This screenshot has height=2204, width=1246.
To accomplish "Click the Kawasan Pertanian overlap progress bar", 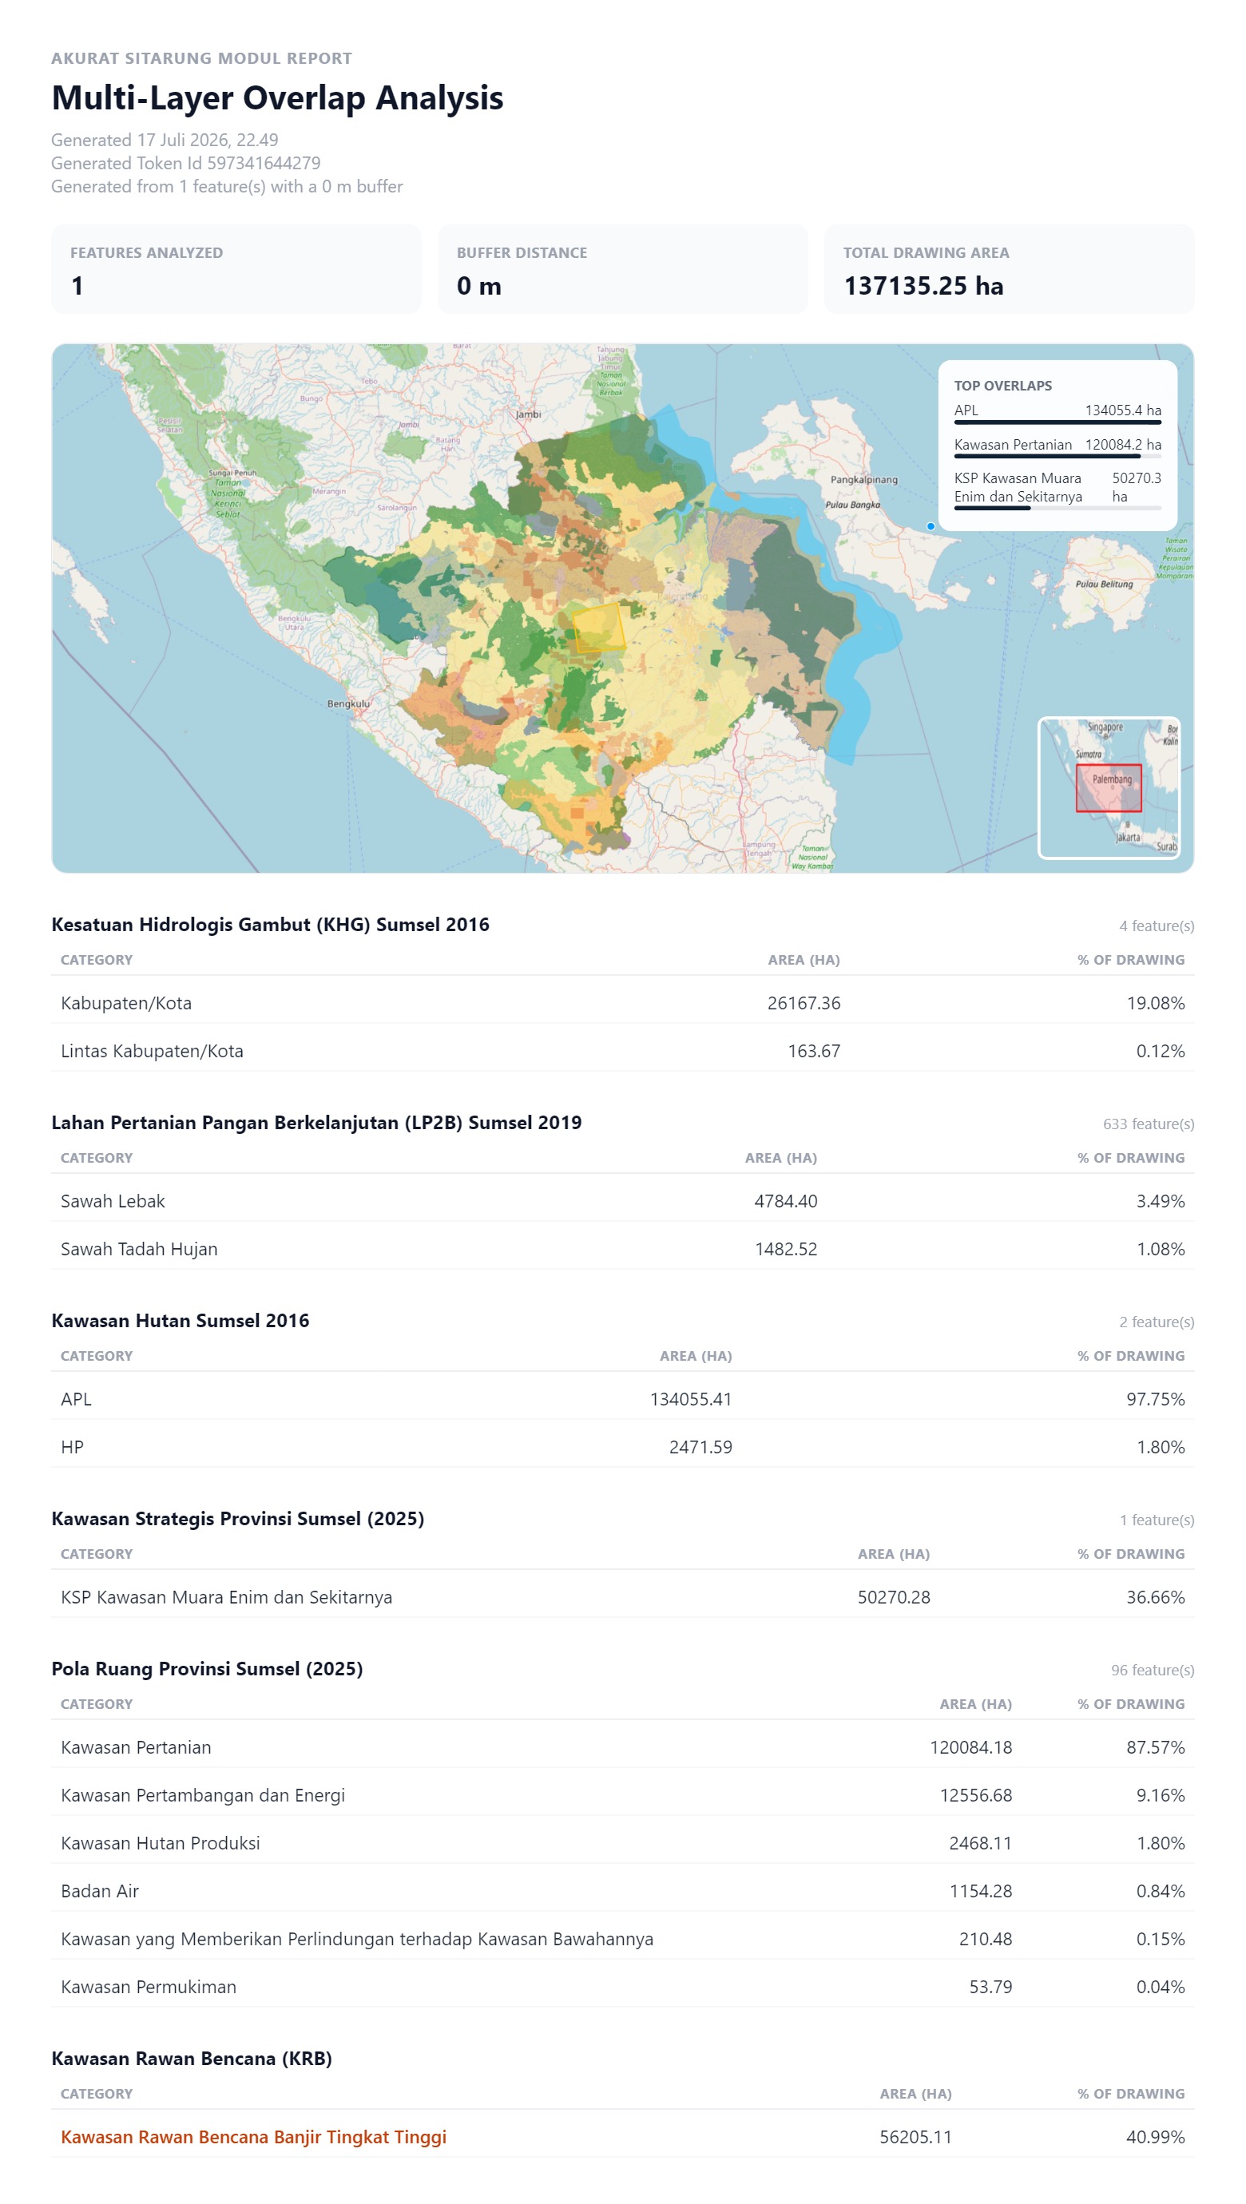I will [x=1058, y=456].
